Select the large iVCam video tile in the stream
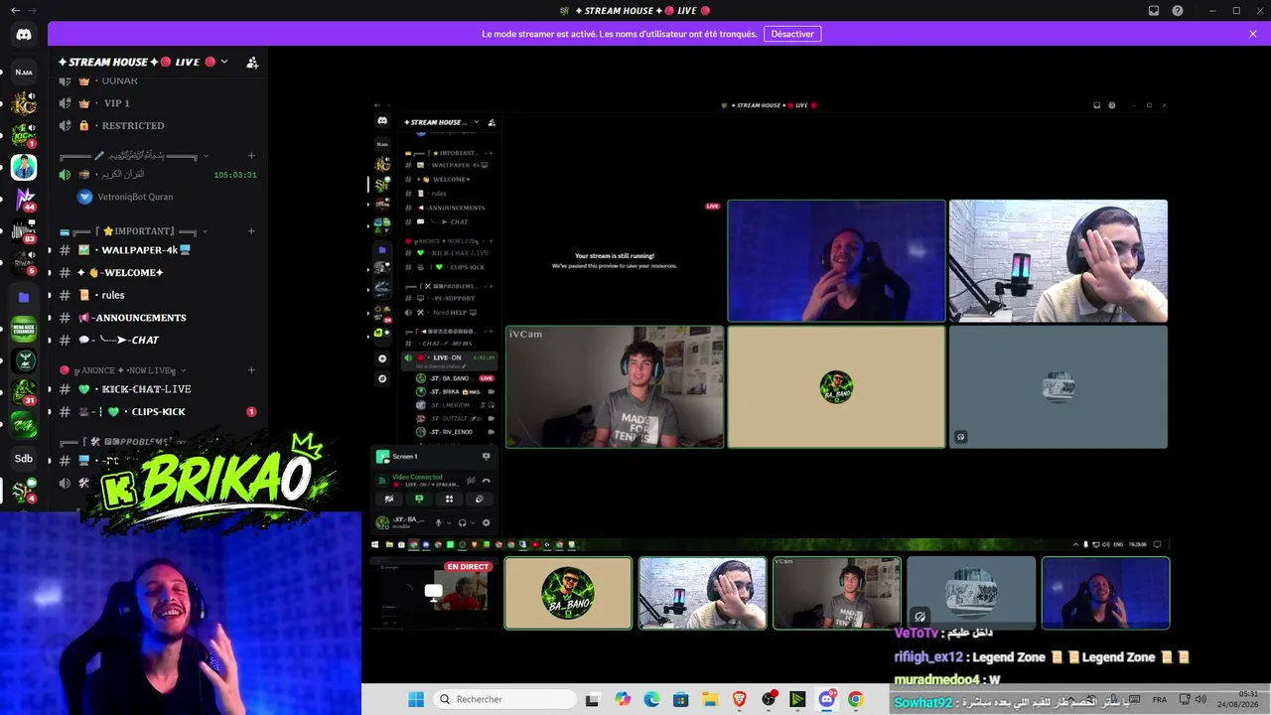The image size is (1271, 715). [x=615, y=387]
